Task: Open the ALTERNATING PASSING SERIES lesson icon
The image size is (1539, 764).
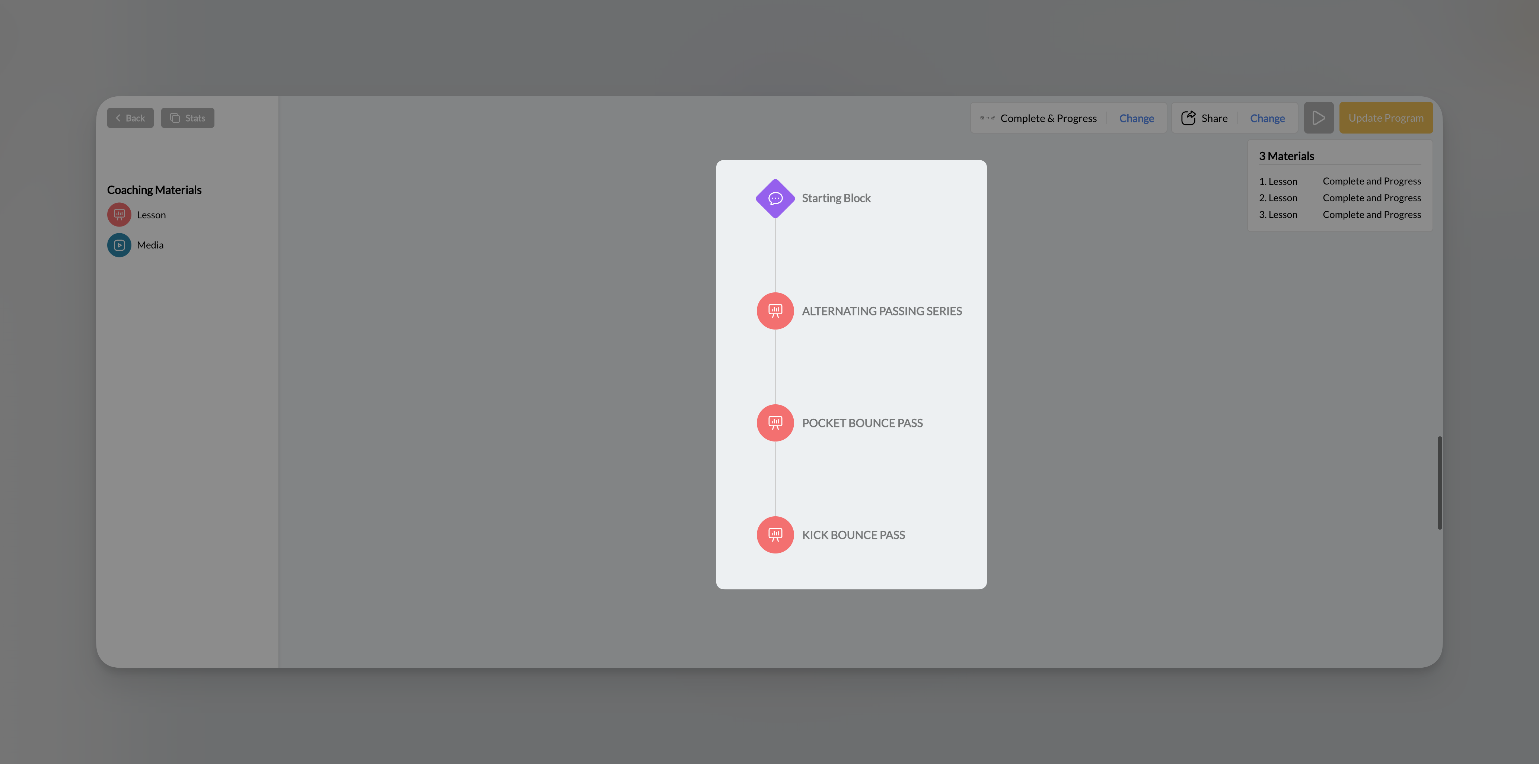Action: (x=775, y=310)
